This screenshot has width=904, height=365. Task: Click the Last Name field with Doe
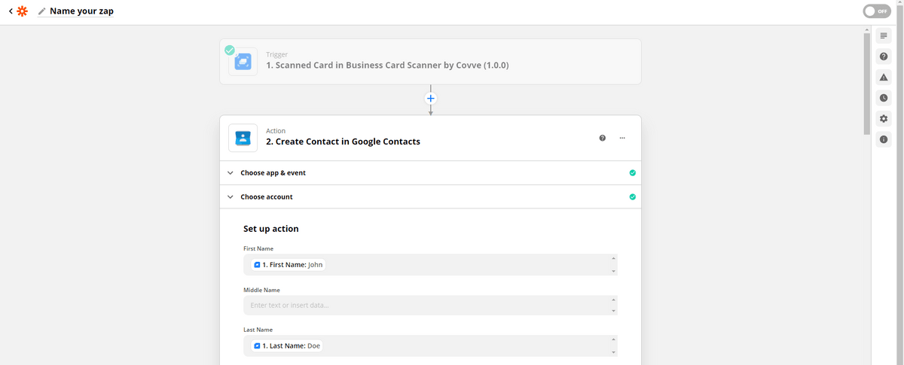click(x=426, y=345)
